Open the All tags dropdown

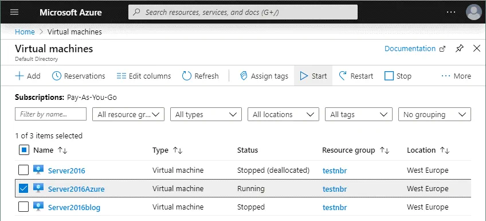(359, 114)
